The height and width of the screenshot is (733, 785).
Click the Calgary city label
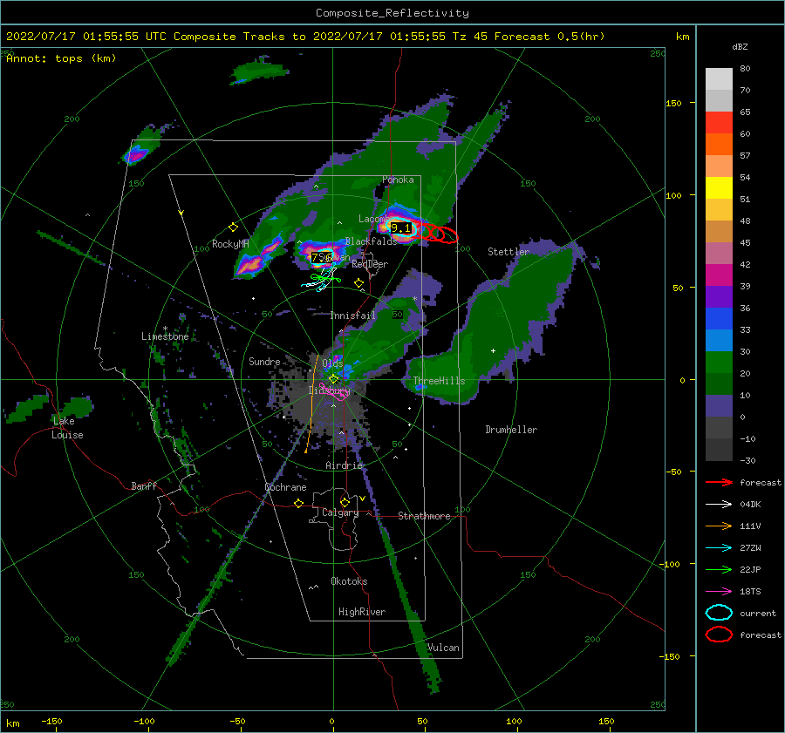tap(340, 512)
